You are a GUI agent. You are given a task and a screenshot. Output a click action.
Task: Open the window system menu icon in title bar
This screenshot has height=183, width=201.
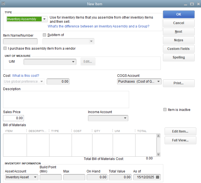(x=3, y=4)
